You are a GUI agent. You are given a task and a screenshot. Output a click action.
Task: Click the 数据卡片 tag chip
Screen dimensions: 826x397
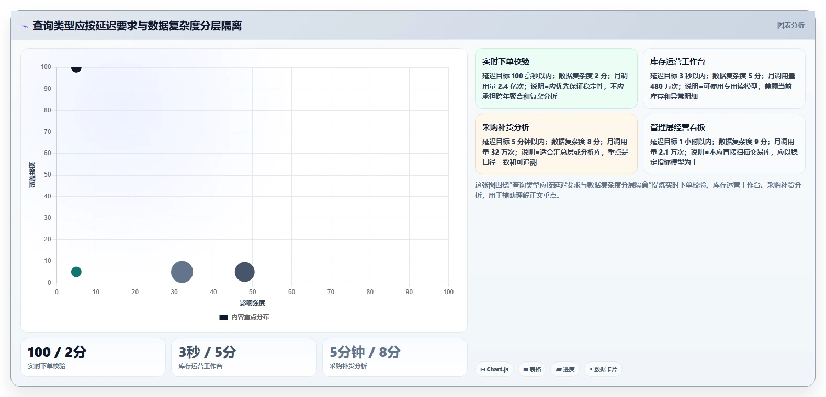point(603,369)
